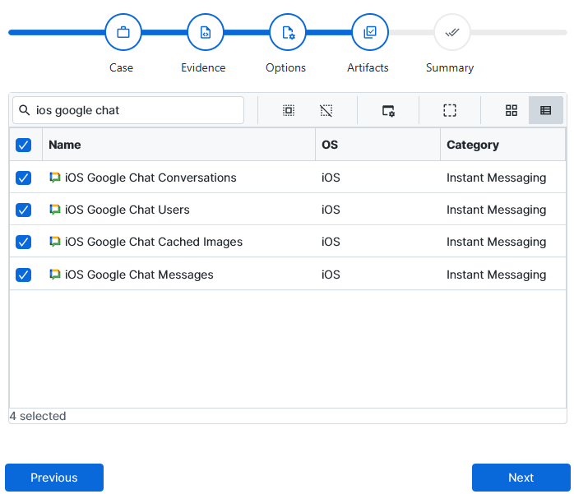Viewport: 574px width, 494px height.
Task: Click the Category column header
Action: [503, 145]
